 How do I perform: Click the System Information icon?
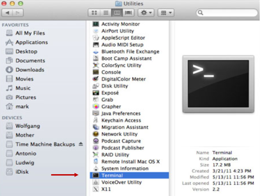[96, 168]
